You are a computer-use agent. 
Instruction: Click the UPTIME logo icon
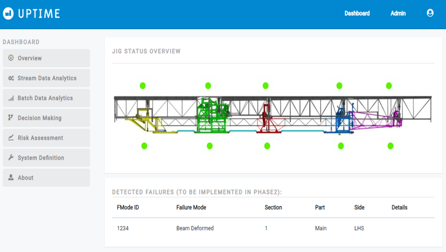tap(8, 13)
